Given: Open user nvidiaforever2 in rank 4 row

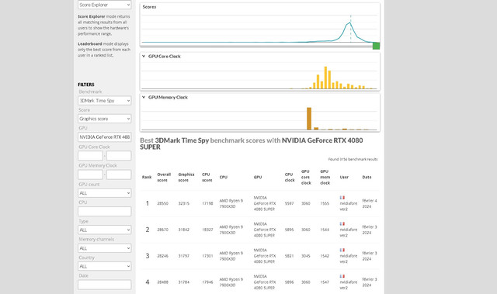Looking at the screenshot, I should coord(348,285).
